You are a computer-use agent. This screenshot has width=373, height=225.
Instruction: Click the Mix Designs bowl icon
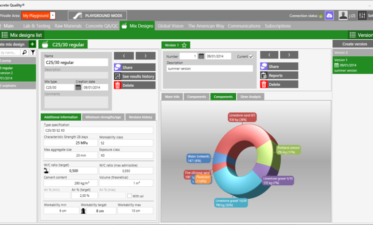(x=124, y=26)
